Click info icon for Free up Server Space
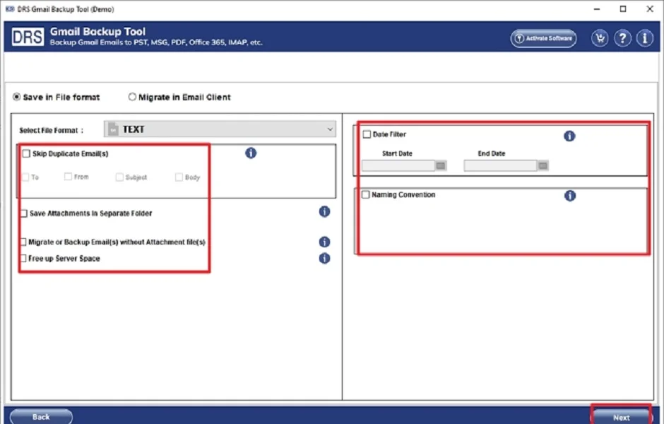Image resolution: width=664 pixels, height=424 pixels. point(324,258)
